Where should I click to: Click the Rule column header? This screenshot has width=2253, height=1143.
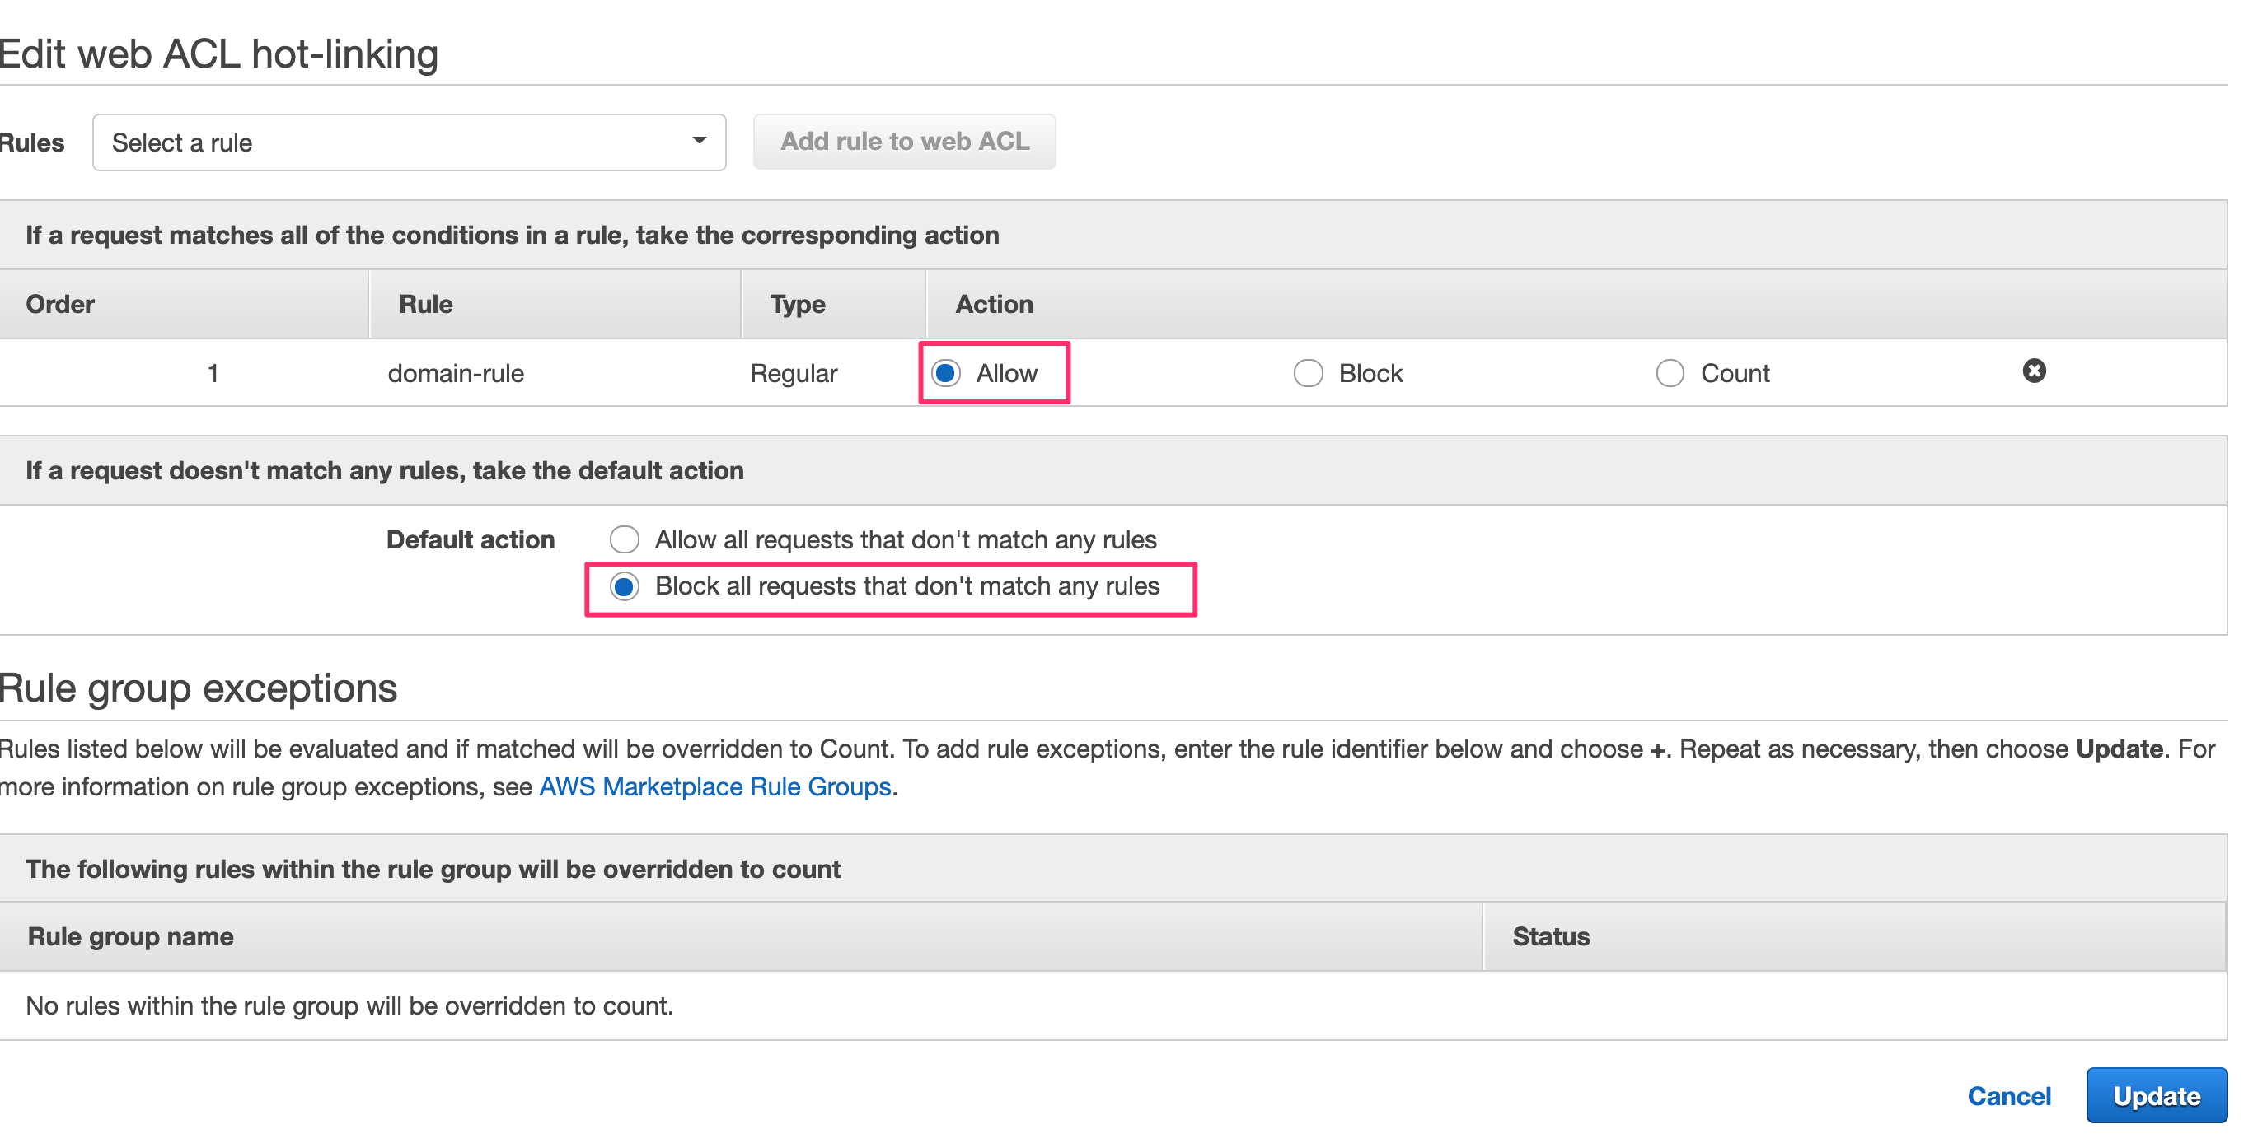pyautogui.click(x=426, y=304)
